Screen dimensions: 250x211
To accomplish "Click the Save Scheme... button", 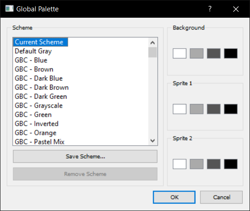I will pos(85,157).
